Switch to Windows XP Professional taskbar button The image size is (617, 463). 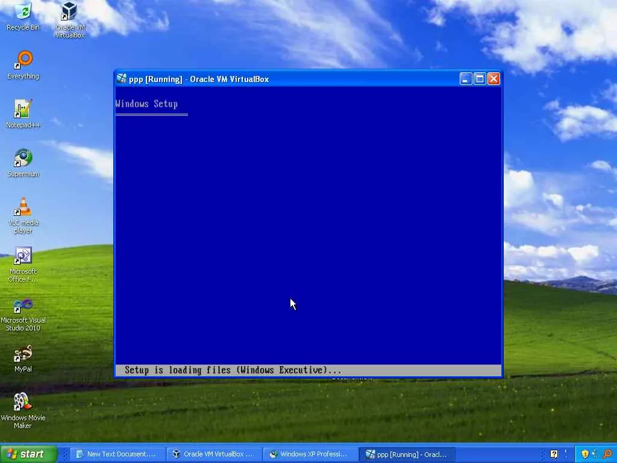(x=310, y=455)
